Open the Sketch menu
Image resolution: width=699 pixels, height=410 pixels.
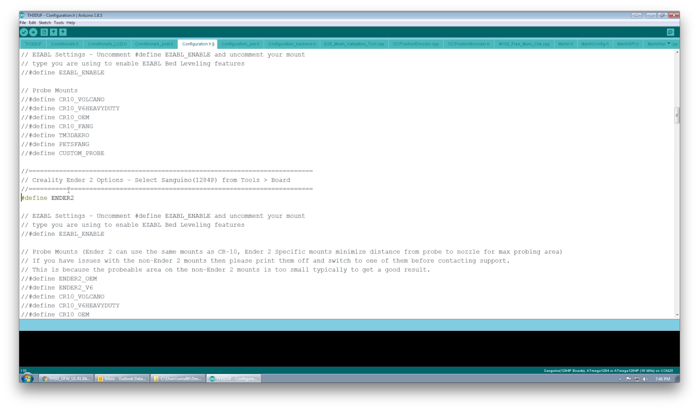45,22
